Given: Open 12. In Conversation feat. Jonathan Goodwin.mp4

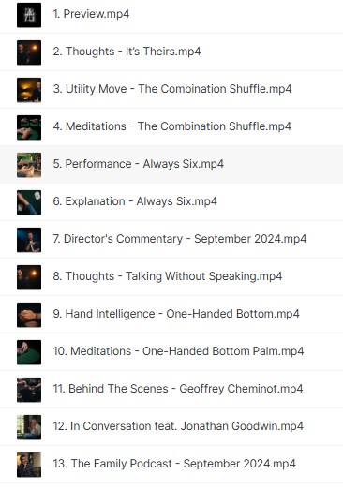Looking at the screenshot, I should (178, 426).
